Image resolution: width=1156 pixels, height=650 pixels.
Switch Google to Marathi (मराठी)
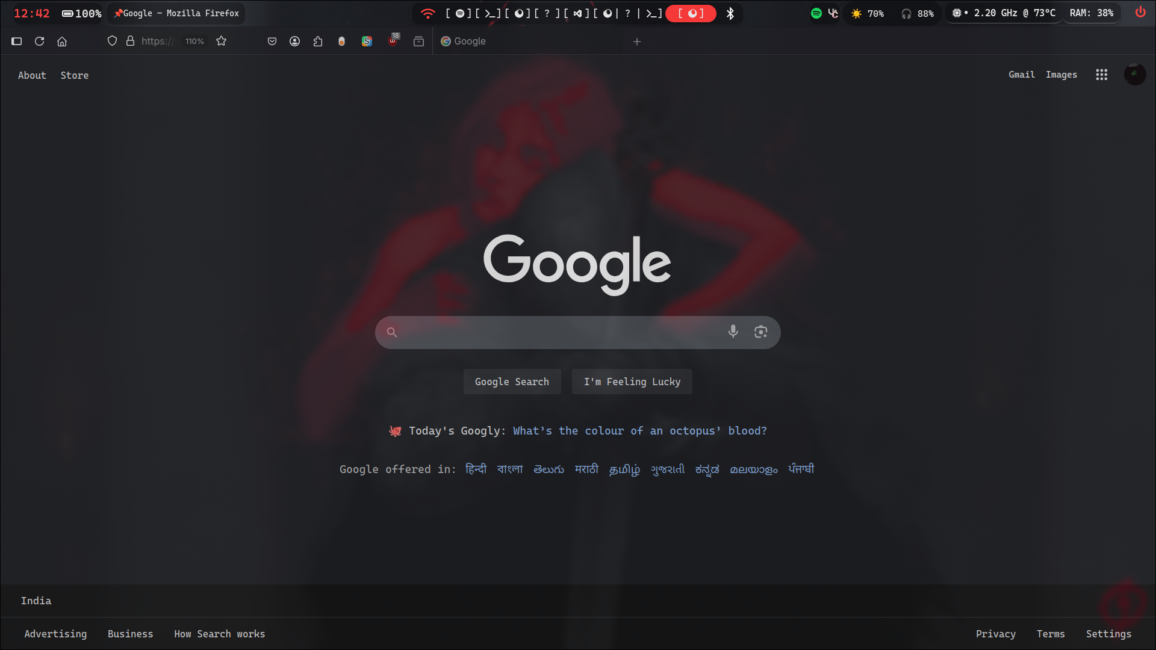pos(586,469)
